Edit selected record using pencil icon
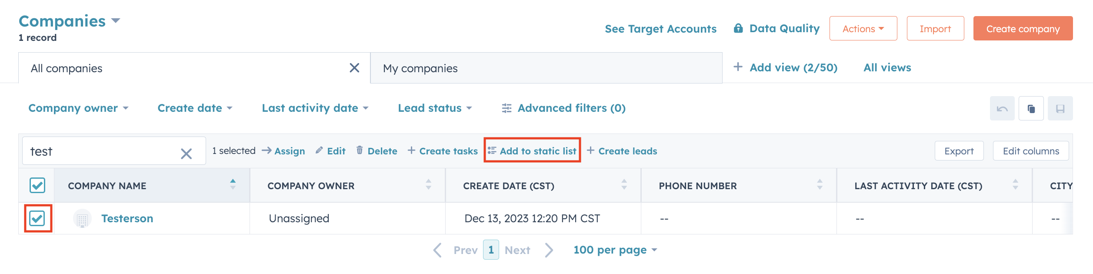 (x=330, y=151)
